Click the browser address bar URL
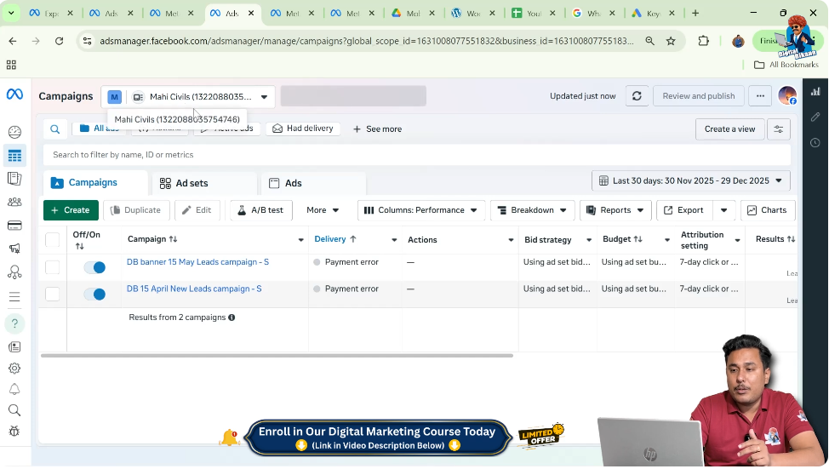The height and width of the screenshot is (469, 829). coord(366,41)
